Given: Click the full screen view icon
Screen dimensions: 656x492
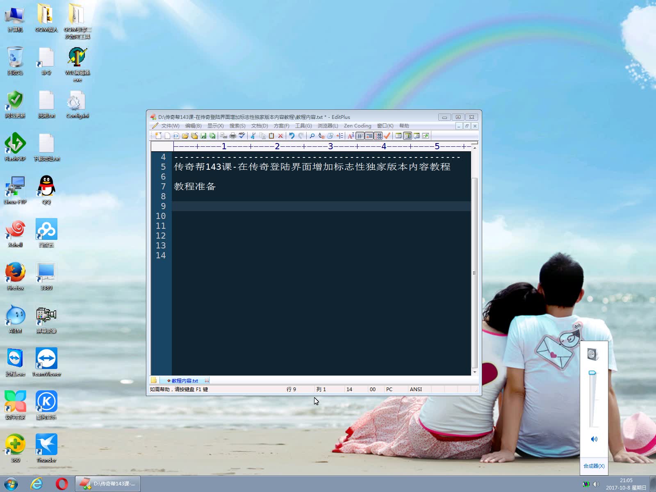Looking at the screenshot, I should [x=426, y=136].
